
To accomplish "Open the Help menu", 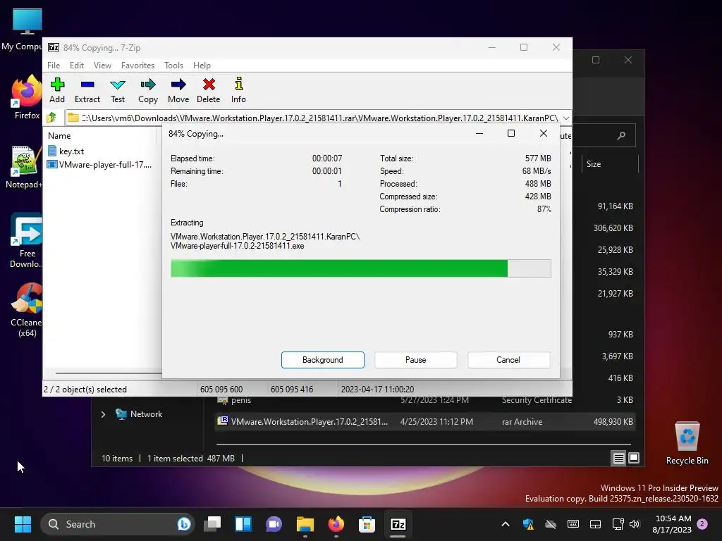I will 202,66.
